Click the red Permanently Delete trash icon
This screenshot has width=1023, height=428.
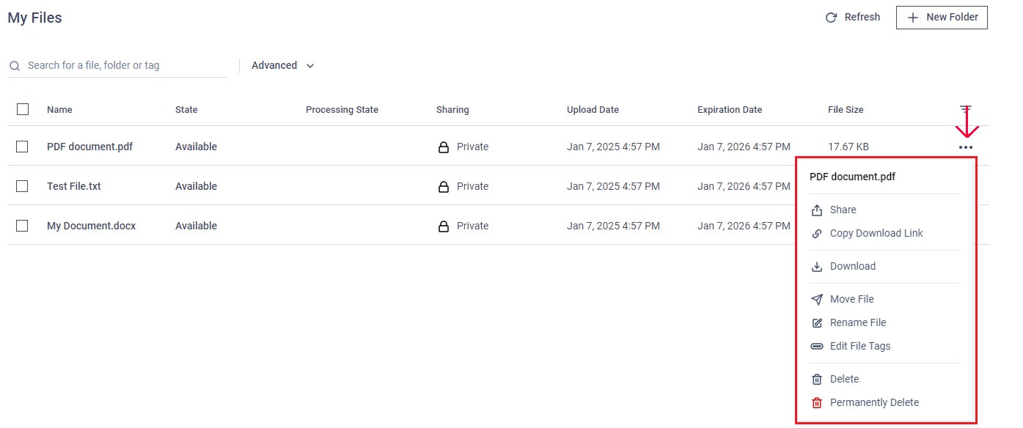coord(817,403)
